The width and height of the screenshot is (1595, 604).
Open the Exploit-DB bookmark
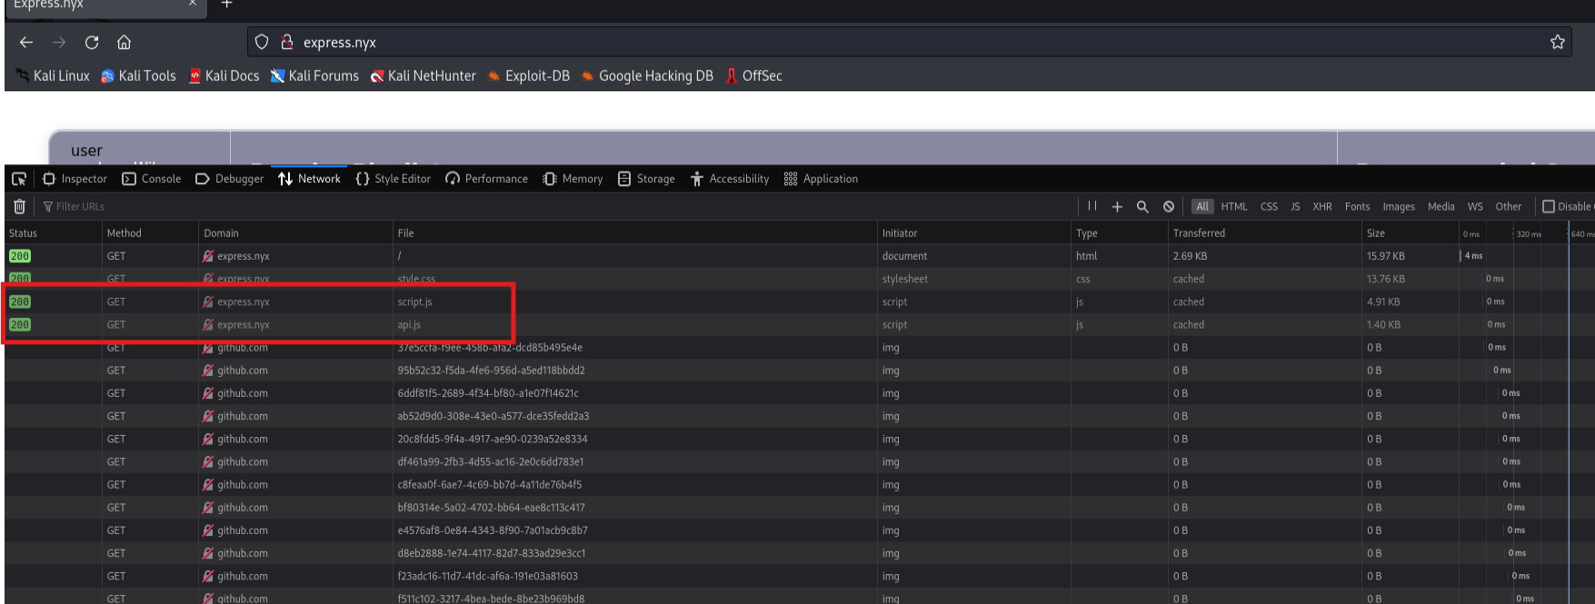(528, 76)
